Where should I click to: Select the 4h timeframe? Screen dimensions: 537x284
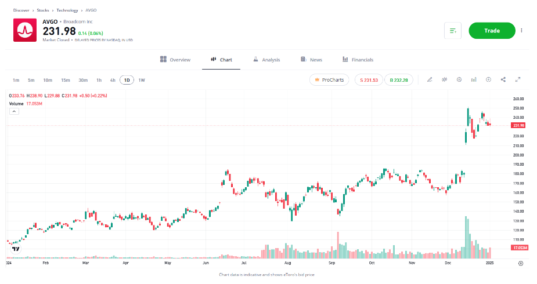pyautogui.click(x=113, y=80)
